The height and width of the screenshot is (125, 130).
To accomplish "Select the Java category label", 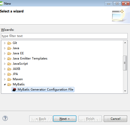I will pyautogui.click(x=16, y=48).
